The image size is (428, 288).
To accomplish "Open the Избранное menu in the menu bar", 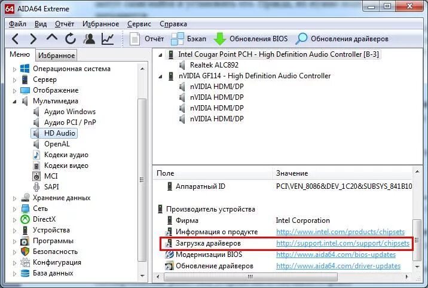I will tap(100, 24).
